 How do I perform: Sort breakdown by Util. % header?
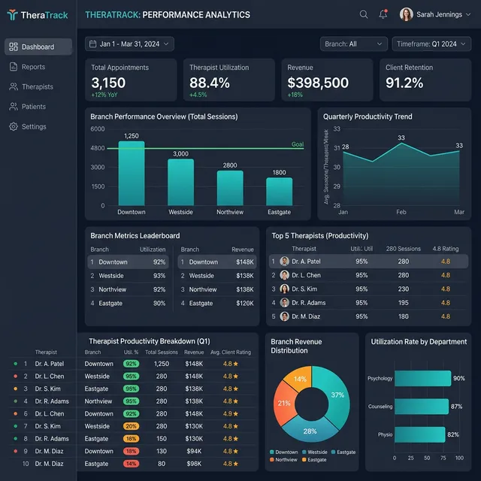tap(131, 352)
